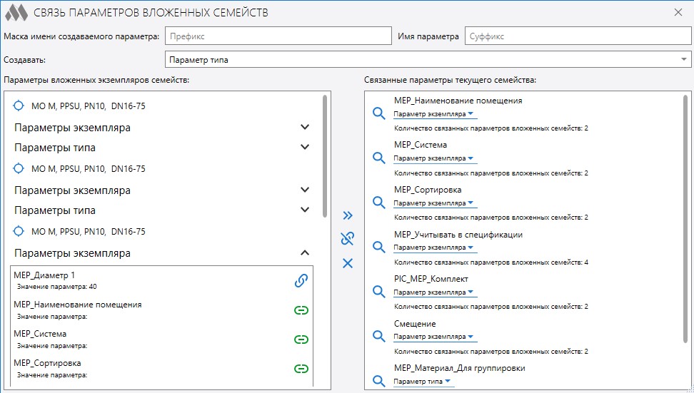This screenshot has height=393, width=694.
Task: Expand first Параметры экземпляра section
Action: pos(305,128)
